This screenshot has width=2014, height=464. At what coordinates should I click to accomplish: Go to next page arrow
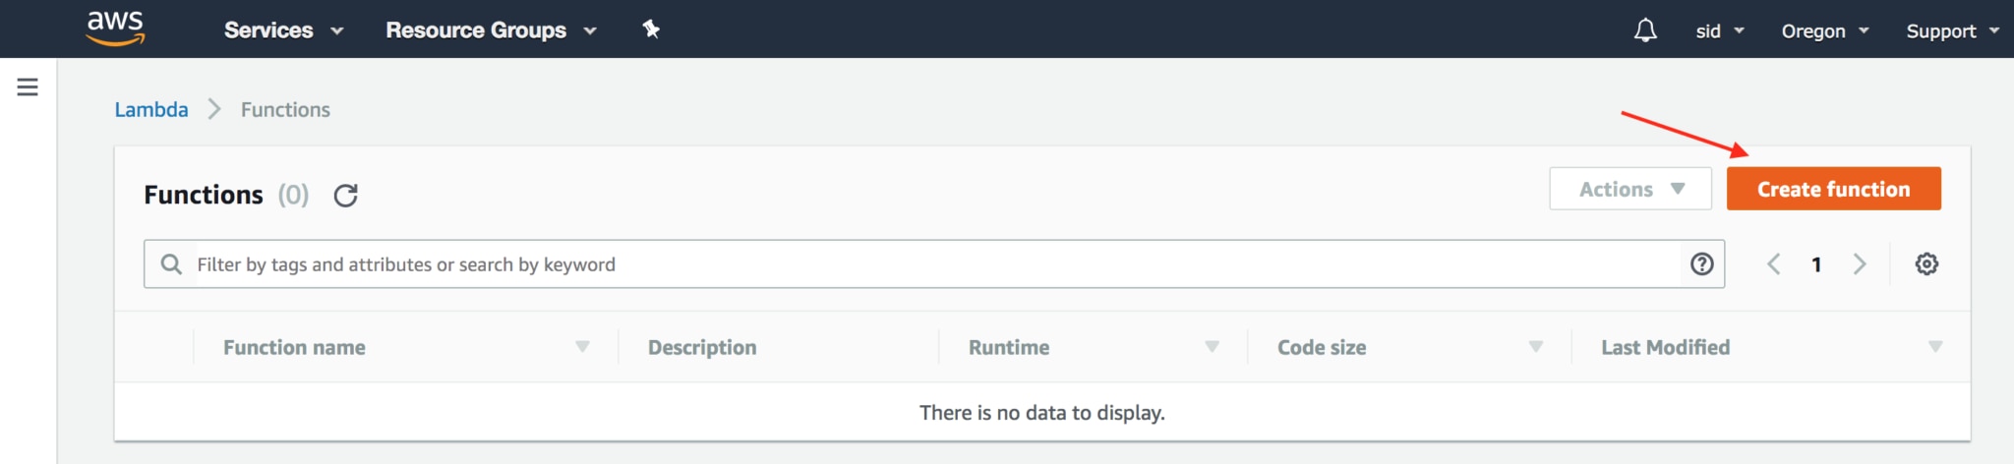1859,263
